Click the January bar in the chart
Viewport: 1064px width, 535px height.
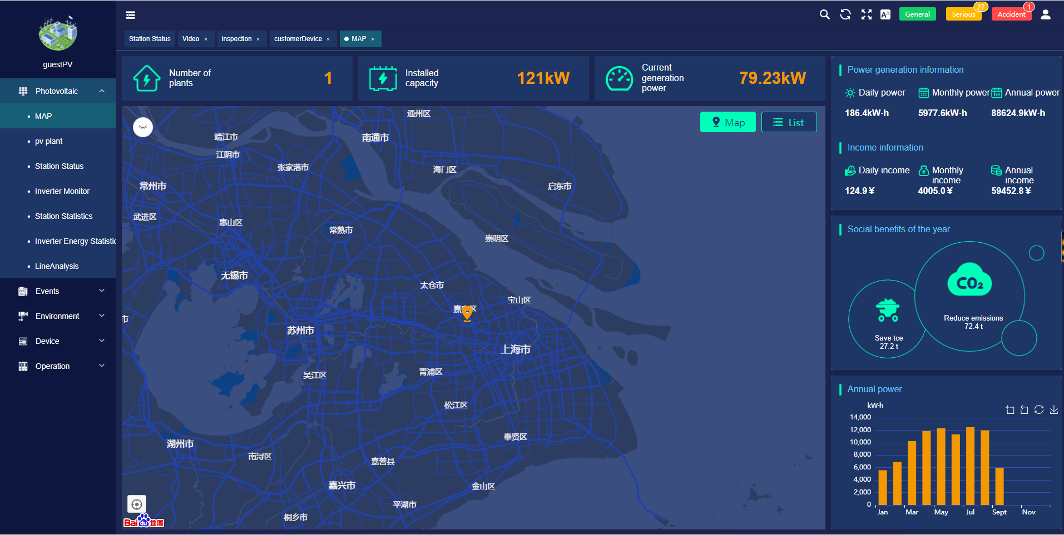click(883, 487)
